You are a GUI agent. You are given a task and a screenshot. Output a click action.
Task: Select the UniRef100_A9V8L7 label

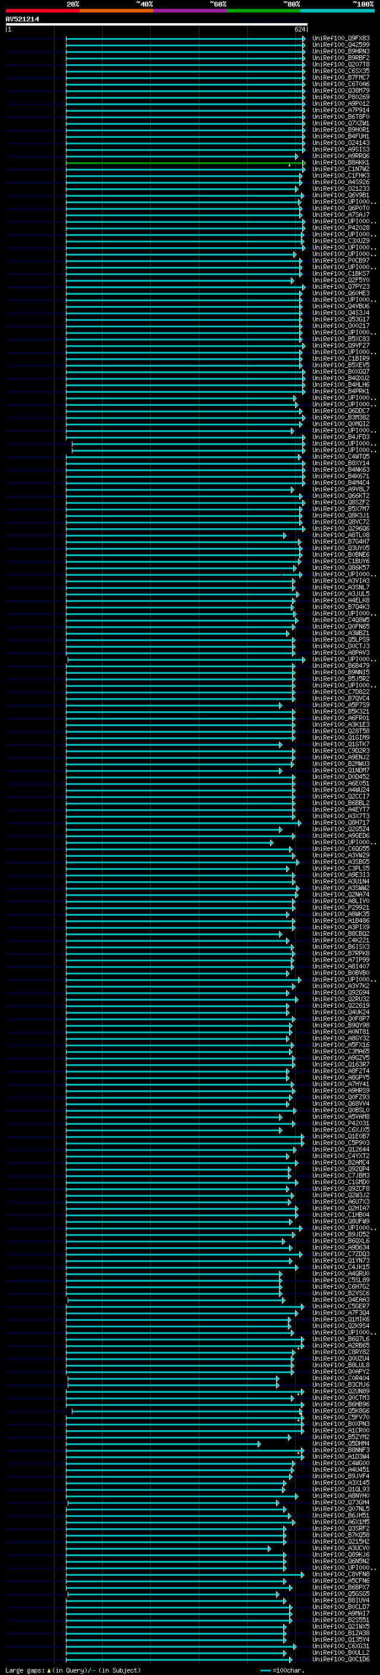(340, 489)
